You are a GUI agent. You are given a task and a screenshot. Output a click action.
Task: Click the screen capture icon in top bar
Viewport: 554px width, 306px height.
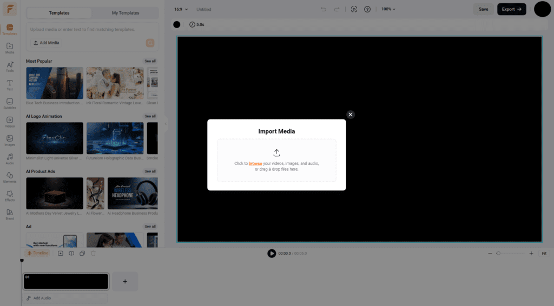[x=354, y=9]
